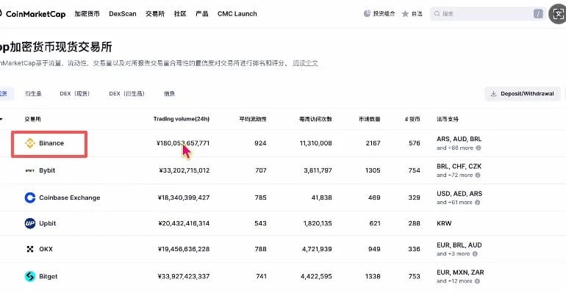This screenshot has width=566, height=293.
Task: Open the portfolio pie chart icon
Action: click(367, 14)
